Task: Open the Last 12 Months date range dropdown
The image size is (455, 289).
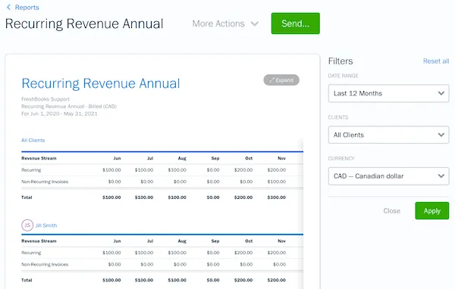Action: [x=388, y=93]
